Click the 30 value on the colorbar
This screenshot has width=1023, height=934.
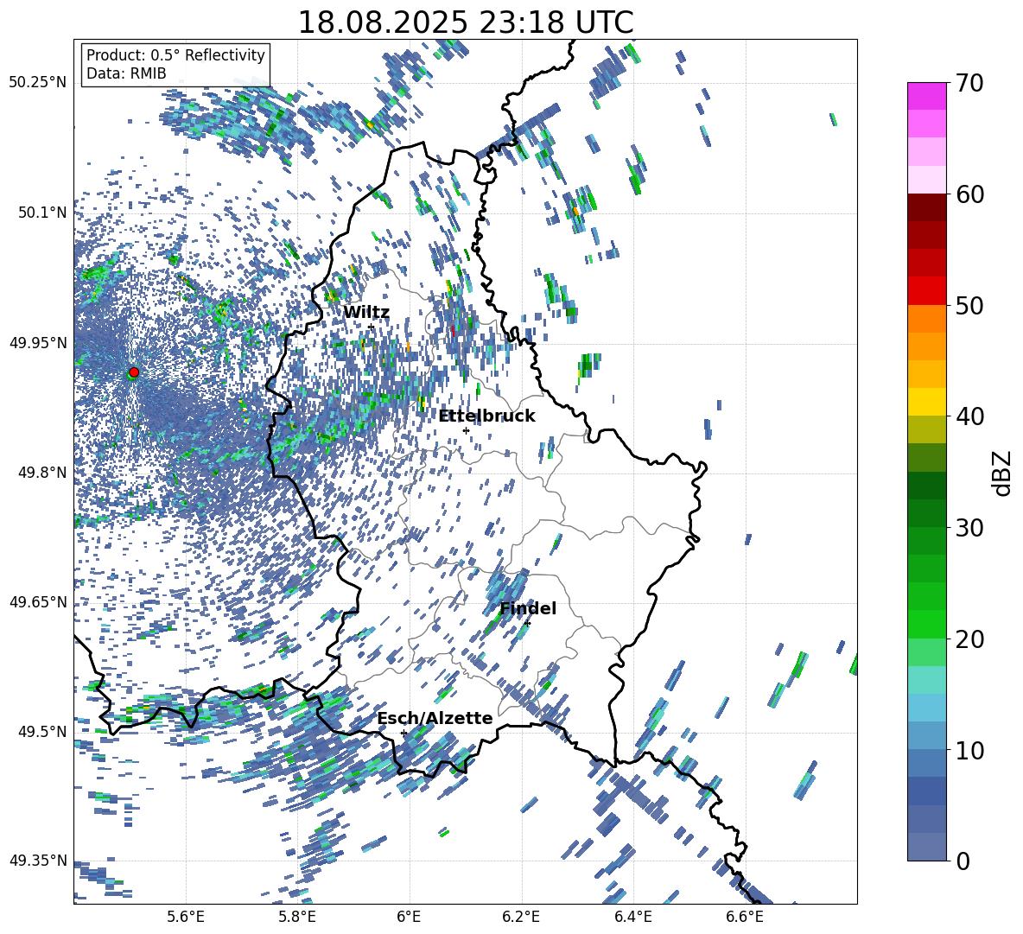969,528
